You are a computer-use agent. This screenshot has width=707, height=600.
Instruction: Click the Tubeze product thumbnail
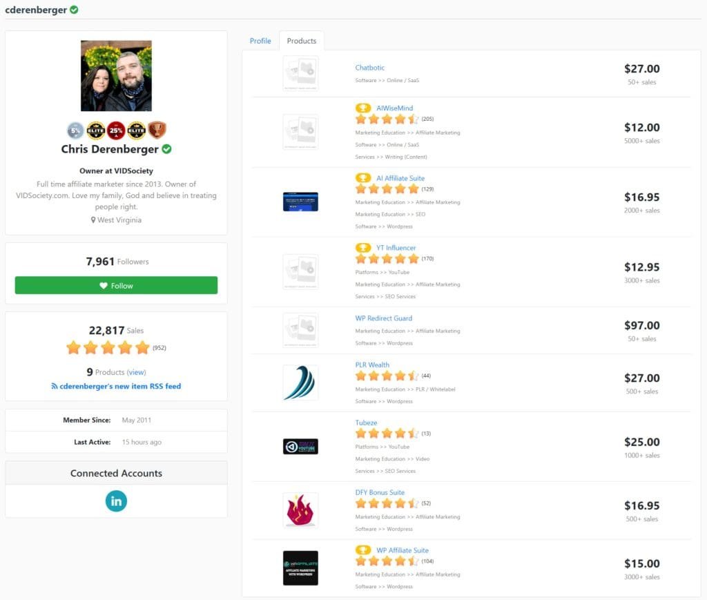click(x=300, y=446)
